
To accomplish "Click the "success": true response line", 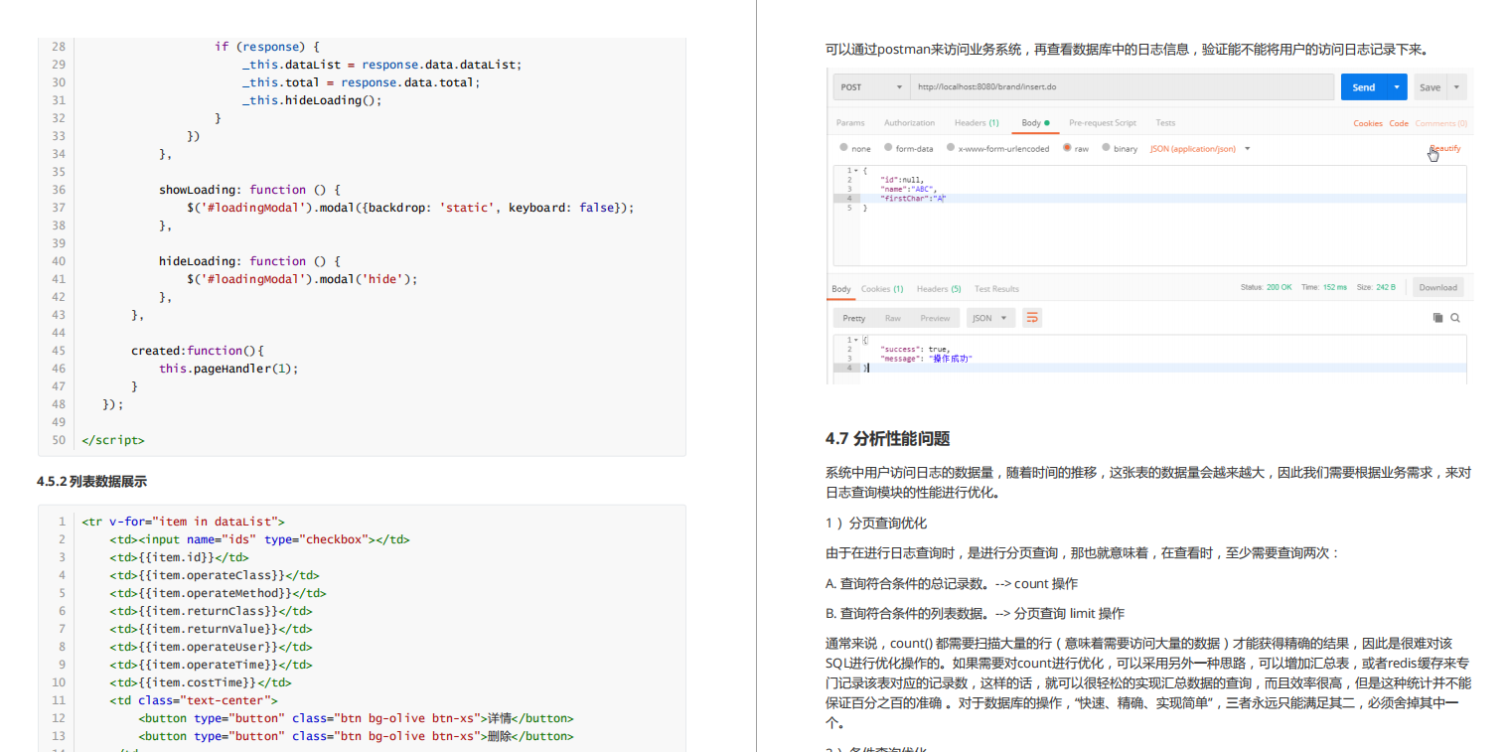I will coord(915,349).
